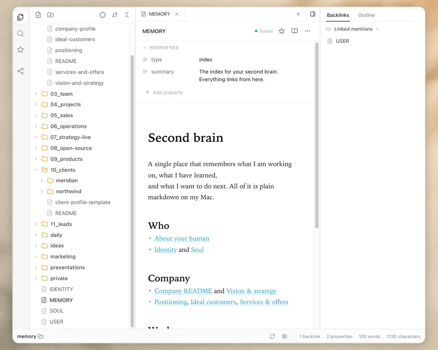
Task: Create a new folder icon
Action: (x=50, y=15)
